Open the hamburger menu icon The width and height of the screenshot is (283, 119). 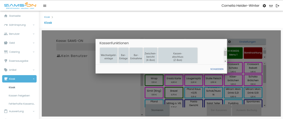tap(45, 6)
